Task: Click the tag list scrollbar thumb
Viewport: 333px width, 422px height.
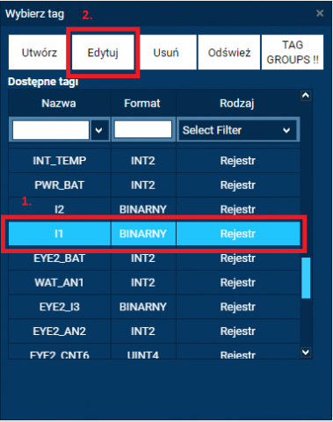Action: (x=306, y=278)
